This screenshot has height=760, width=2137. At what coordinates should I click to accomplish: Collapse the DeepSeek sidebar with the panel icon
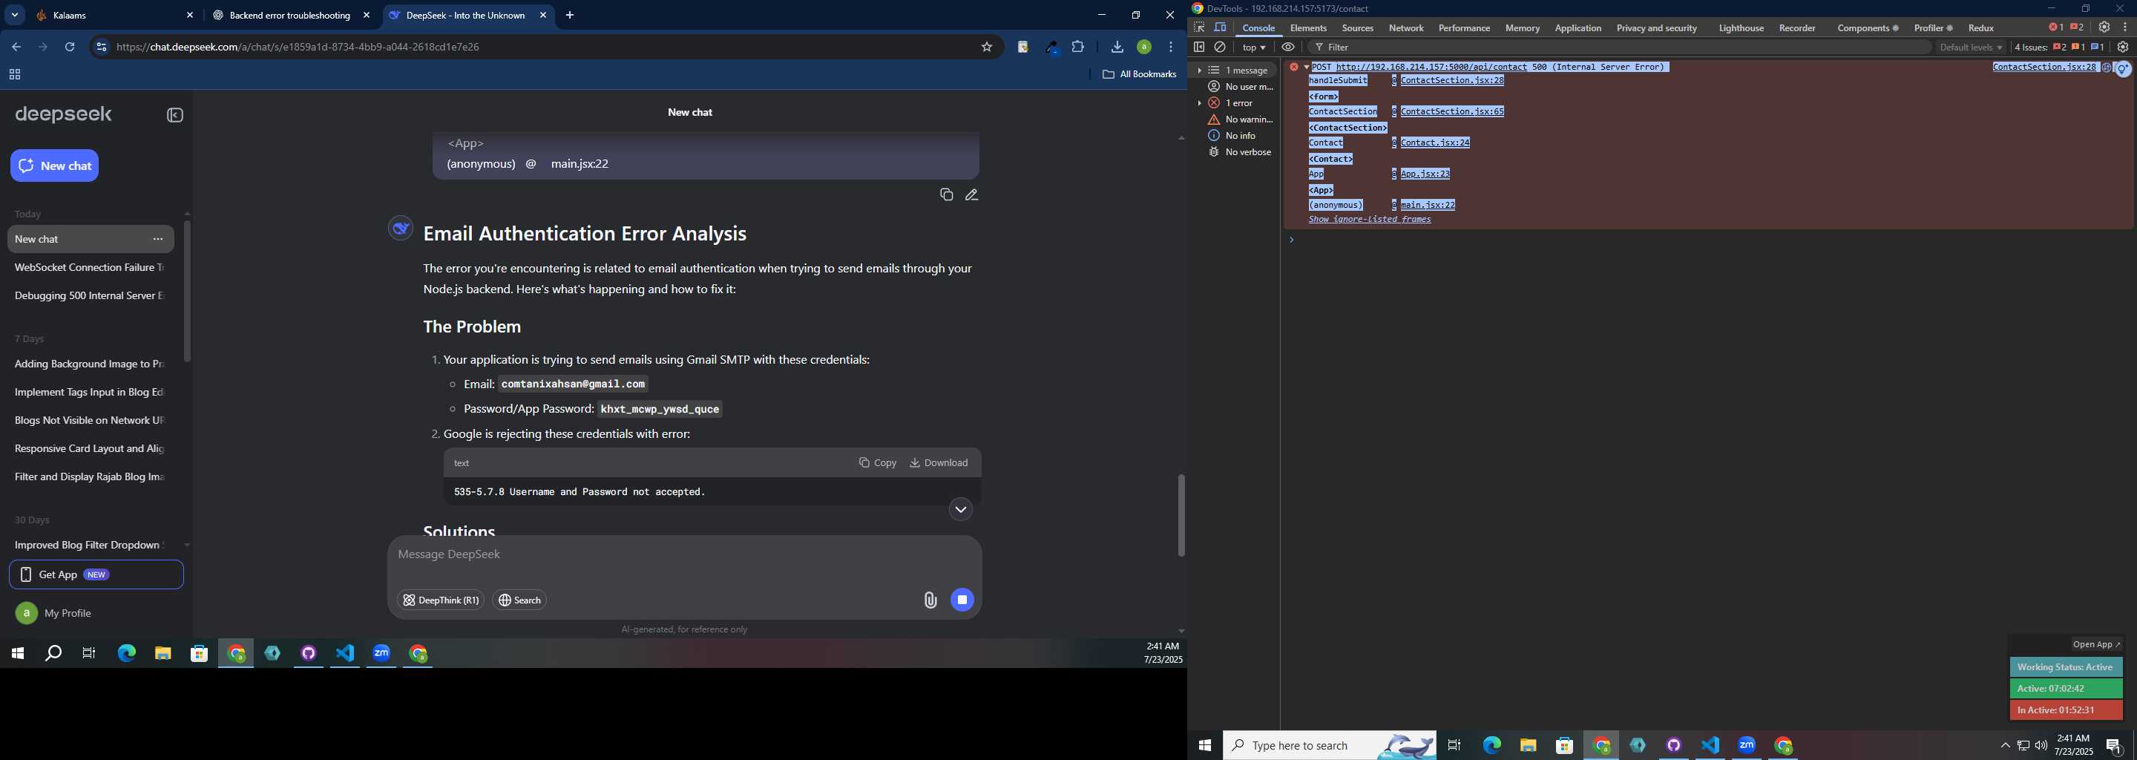point(175,115)
